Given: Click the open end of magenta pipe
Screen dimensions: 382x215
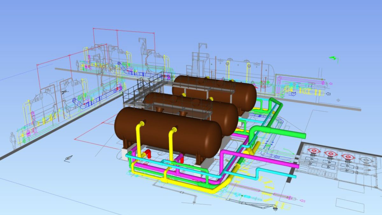Looking at the screenshot, I should pyautogui.click(x=298, y=166).
